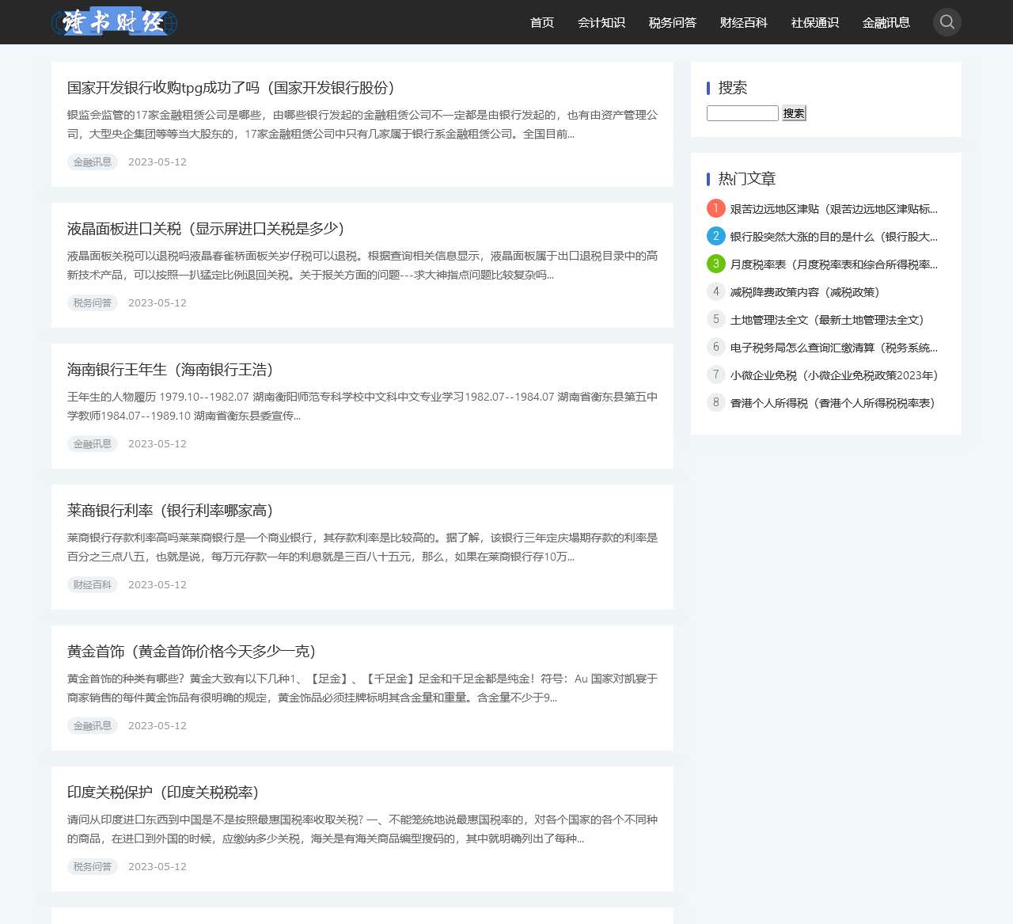Click the excerpt starting 黄金首饰的种类有哪些
The image size is (1013, 924).
pyautogui.click(x=362, y=688)
